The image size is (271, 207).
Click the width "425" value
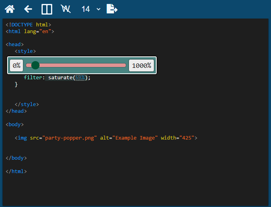click(x=187, y=138)
